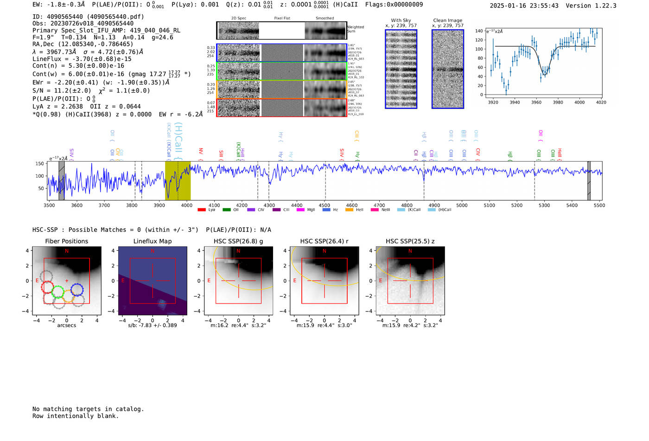649x441 pixels.
Task: Click the 'Lineflux Map' panel title
Action: pyautogui.click(x=153, y=241)
